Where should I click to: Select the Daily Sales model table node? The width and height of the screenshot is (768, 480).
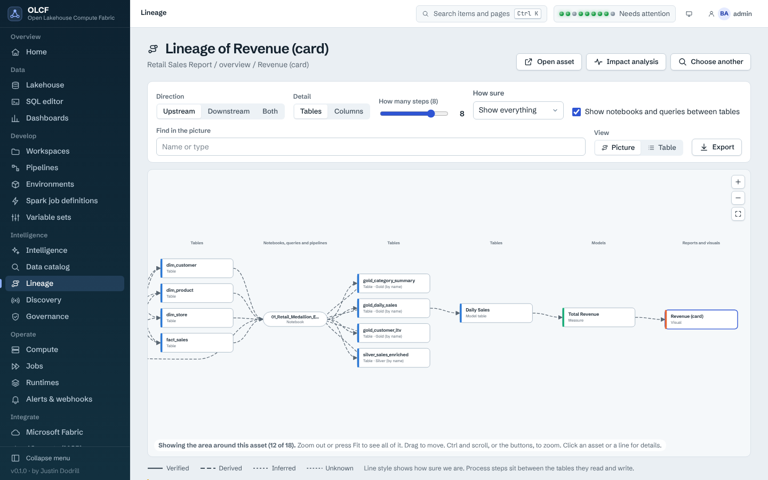(x=496, y=313)
